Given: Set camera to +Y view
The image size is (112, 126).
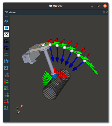Looking at the screenshot, I should pyautogui.click(x=6, y=88).
